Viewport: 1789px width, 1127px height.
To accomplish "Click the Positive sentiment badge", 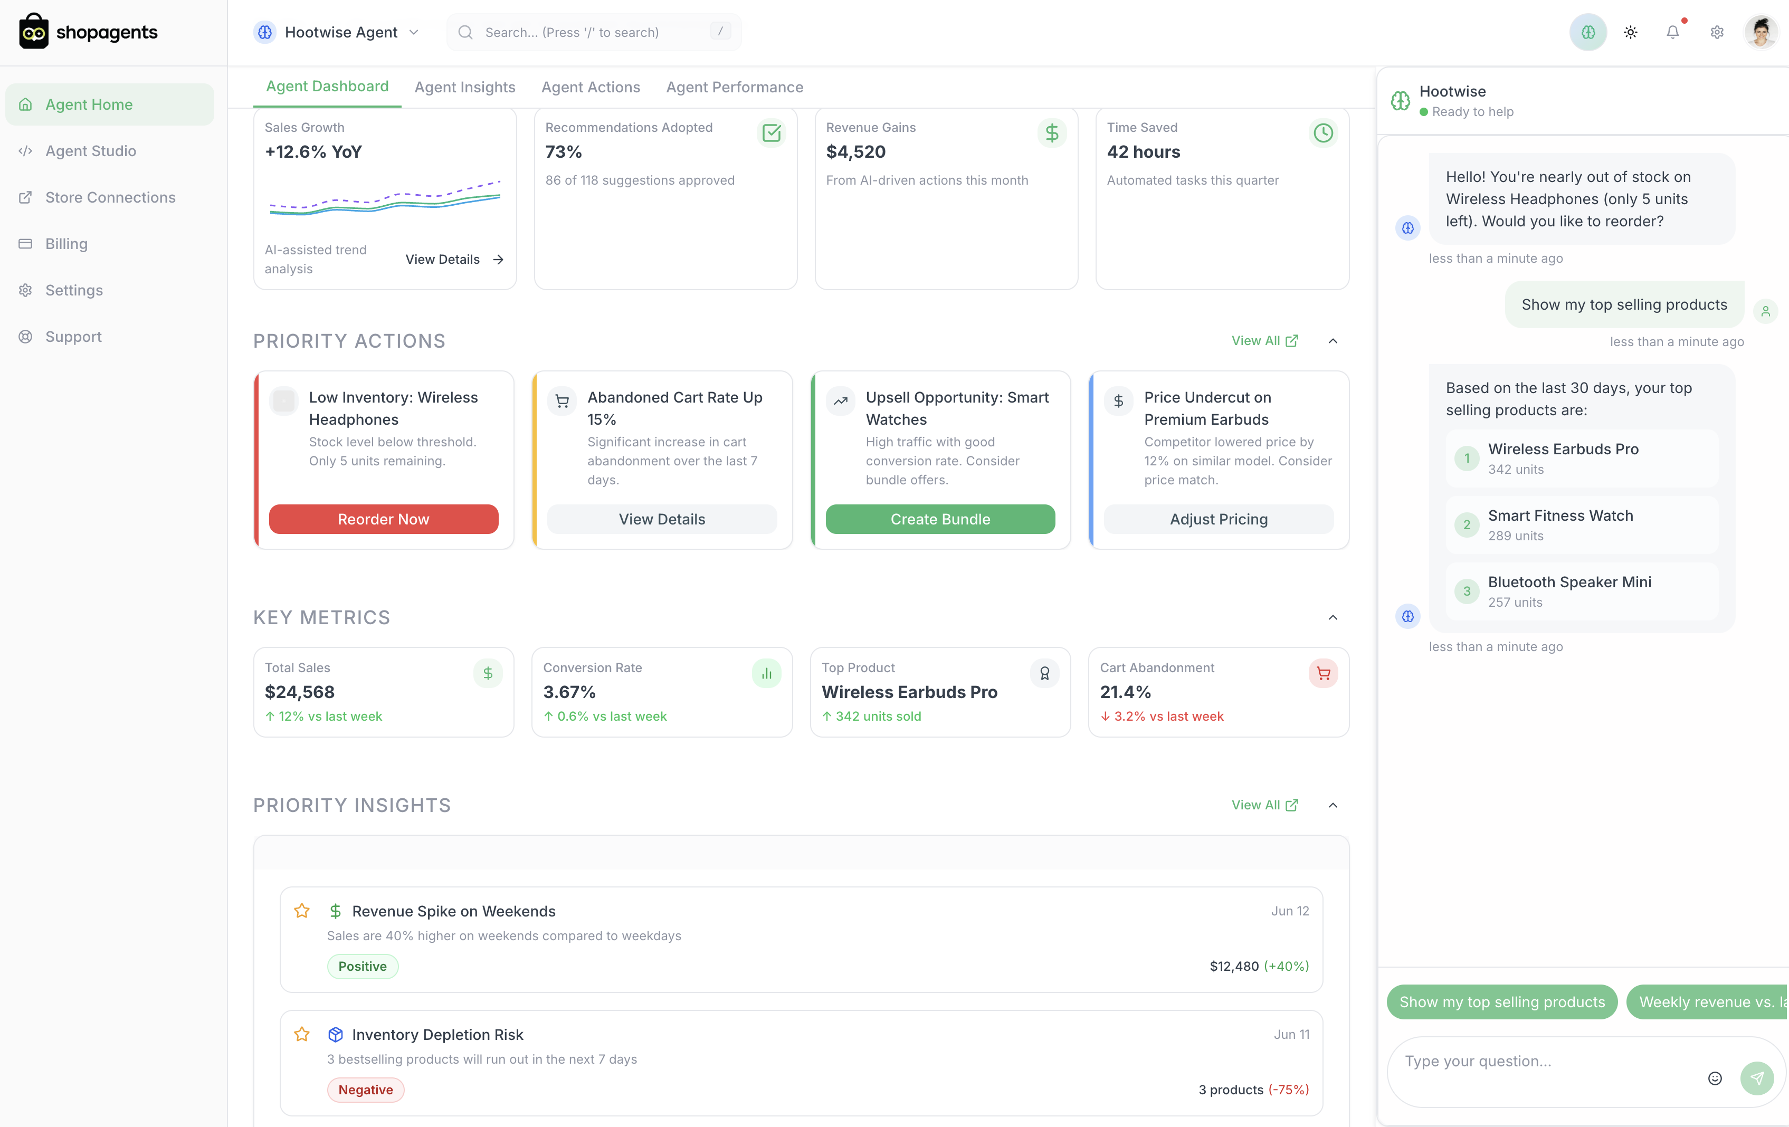I will [363, 966].
